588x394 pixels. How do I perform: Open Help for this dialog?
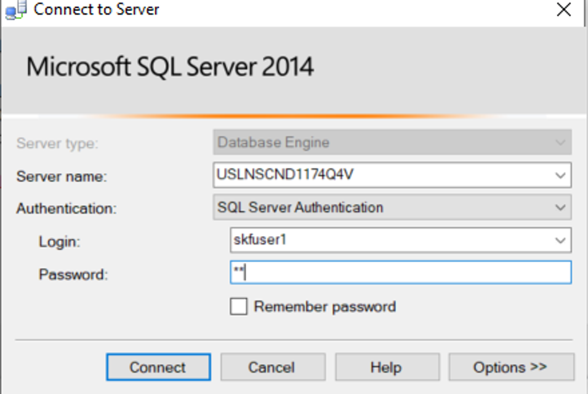point(387,367)
